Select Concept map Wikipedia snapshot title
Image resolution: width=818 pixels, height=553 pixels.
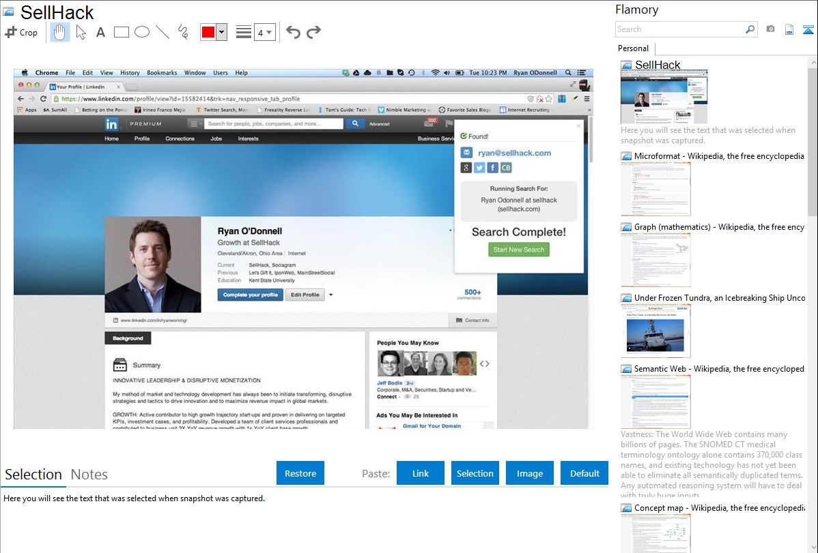(719, 507)
